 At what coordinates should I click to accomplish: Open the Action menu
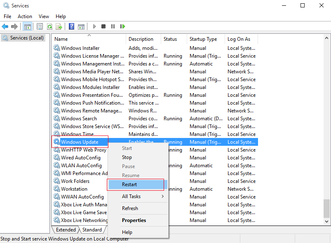tap(25, 16)
